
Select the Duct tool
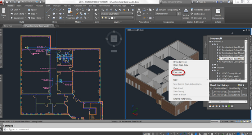pos(14,10)
